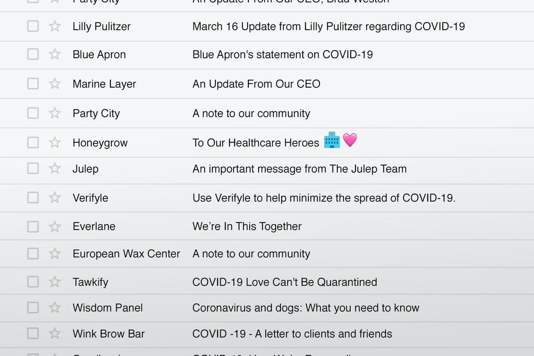Image resolution: width=534 pixels, height=356 pixels.
Task: Check the European Wax Center email
Action: [33, 254]
